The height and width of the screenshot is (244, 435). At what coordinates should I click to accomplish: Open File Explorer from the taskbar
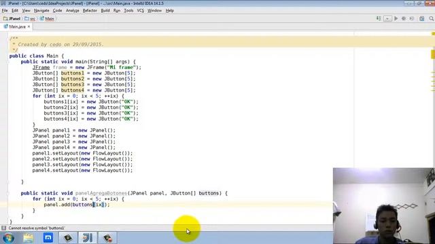(x=29, y=238)
